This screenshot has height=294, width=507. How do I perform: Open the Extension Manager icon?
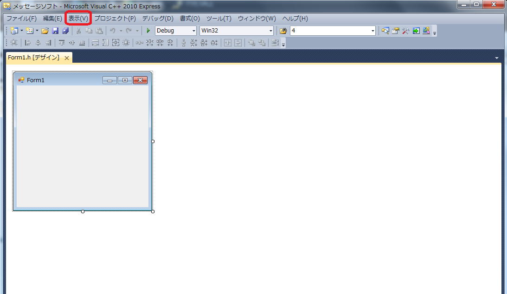426,31
